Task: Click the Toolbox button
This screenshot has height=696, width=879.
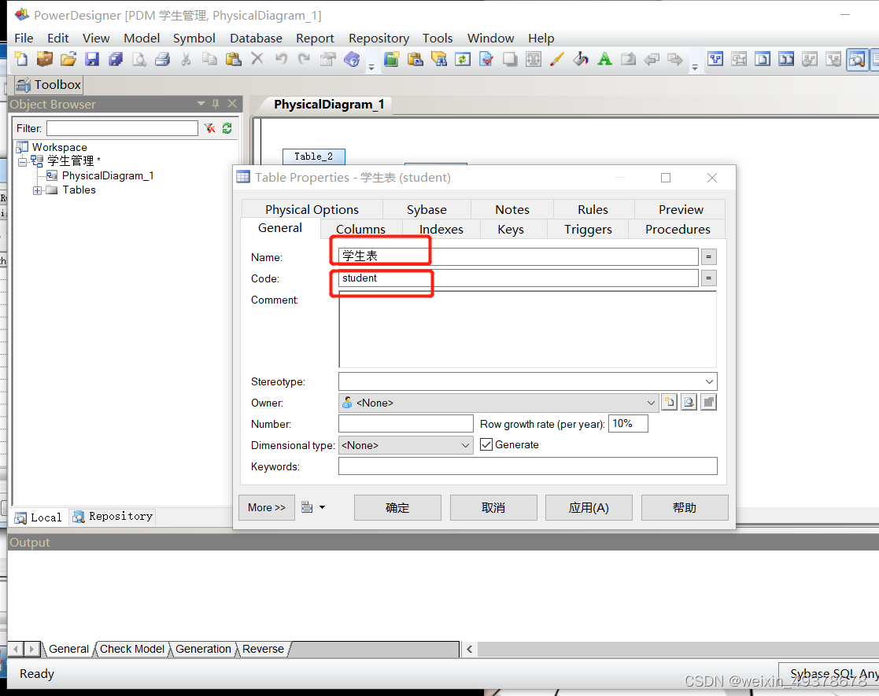Action: click(48, 85)
